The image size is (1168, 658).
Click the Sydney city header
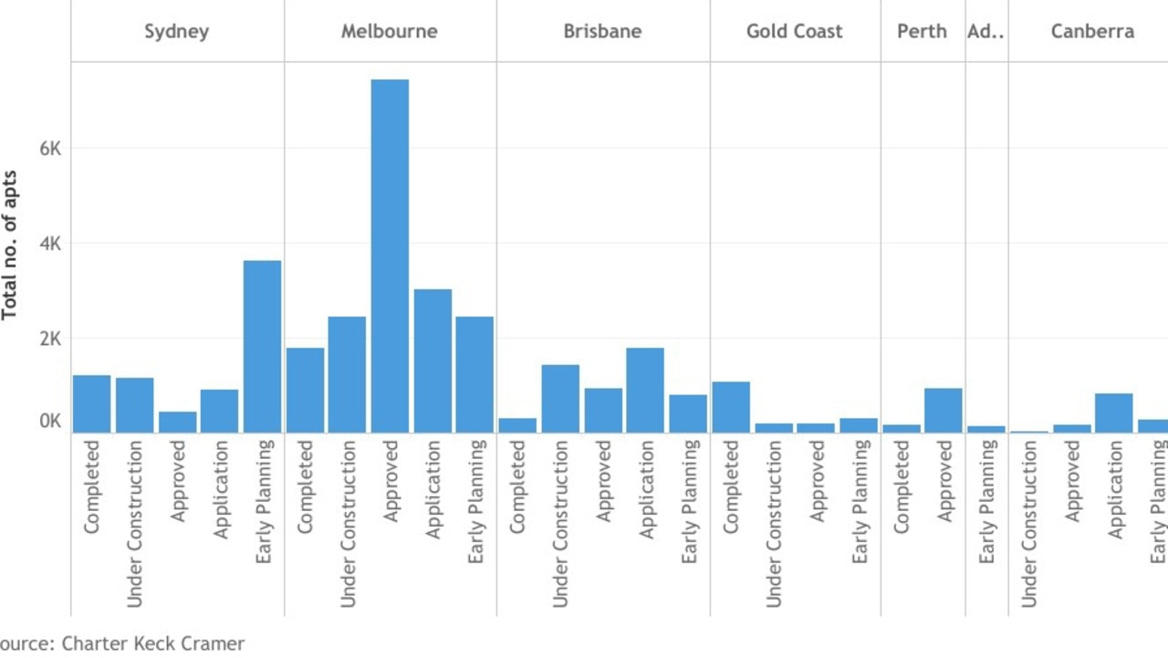pyautogui.click(x=177, y=32)
